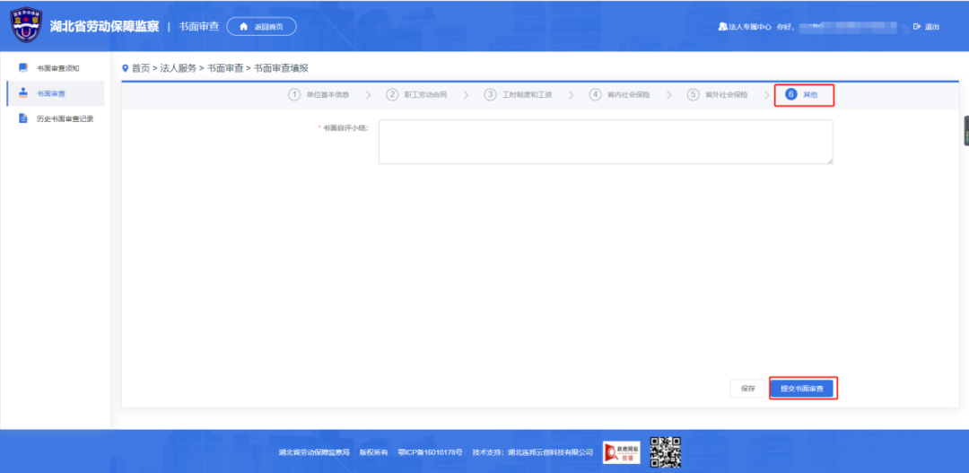Go to step 2 职工劳动合同
The width and height of the screenshot is (969, 473).
pos(416,94)
